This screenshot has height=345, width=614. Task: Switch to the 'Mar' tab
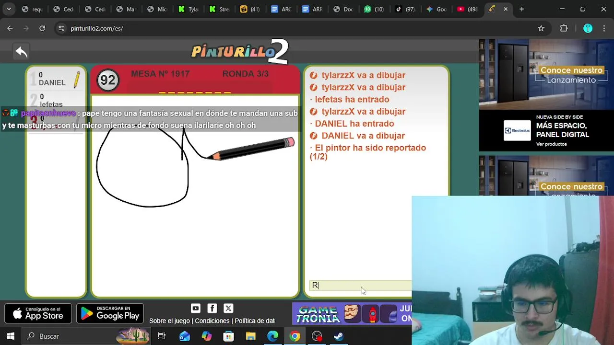point(127,9)
